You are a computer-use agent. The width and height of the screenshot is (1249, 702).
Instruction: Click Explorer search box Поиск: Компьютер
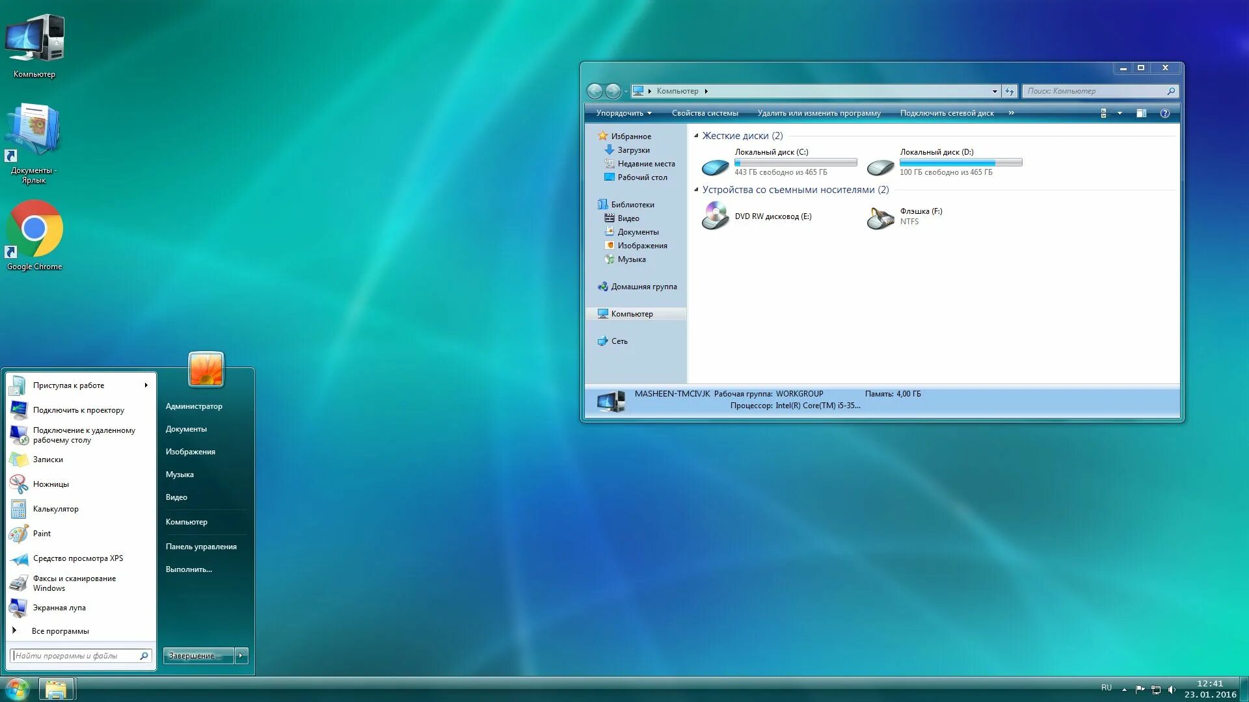(x=1100, y=91)
